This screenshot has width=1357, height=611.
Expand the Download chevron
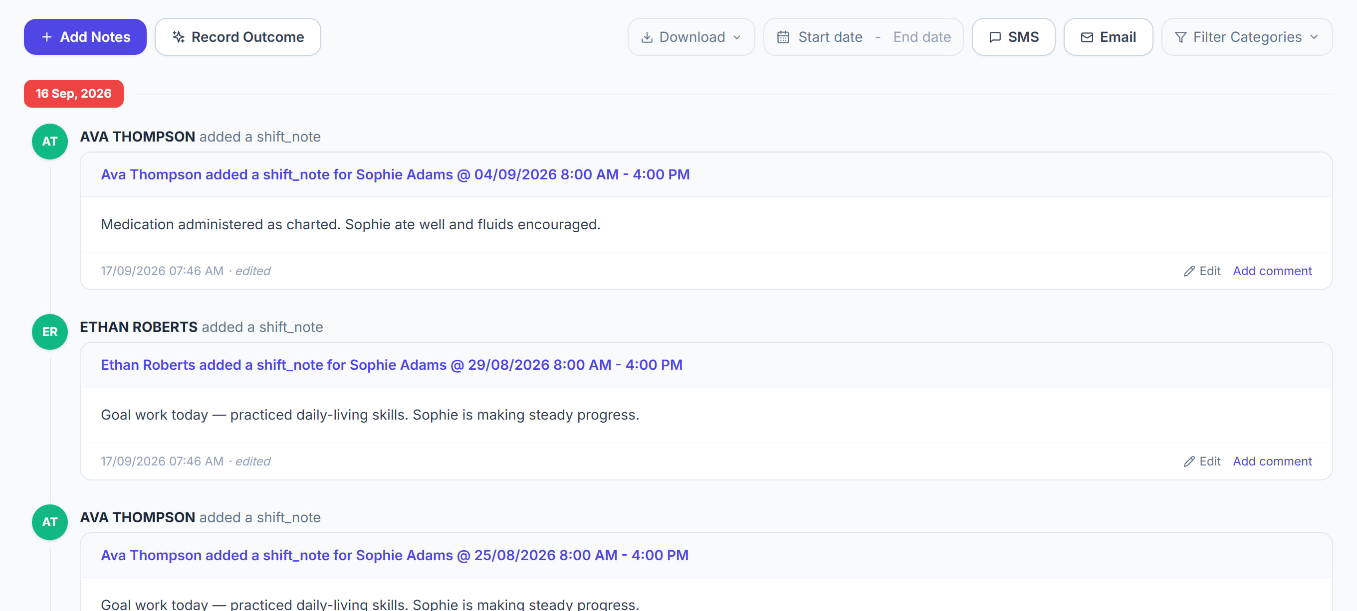coord(736,37)
